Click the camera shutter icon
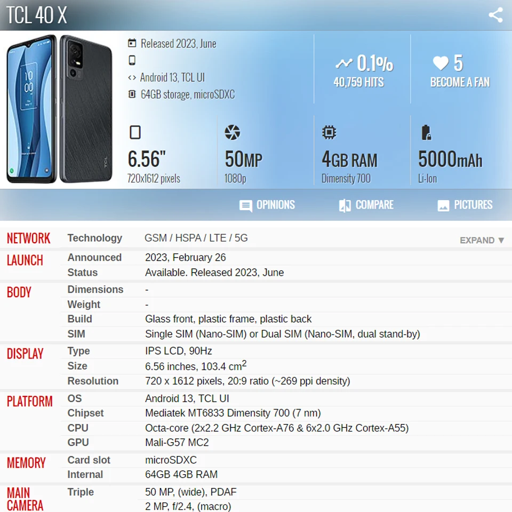Image resolution: width=512 pixels, height=512 pixels. click(232, 132)
